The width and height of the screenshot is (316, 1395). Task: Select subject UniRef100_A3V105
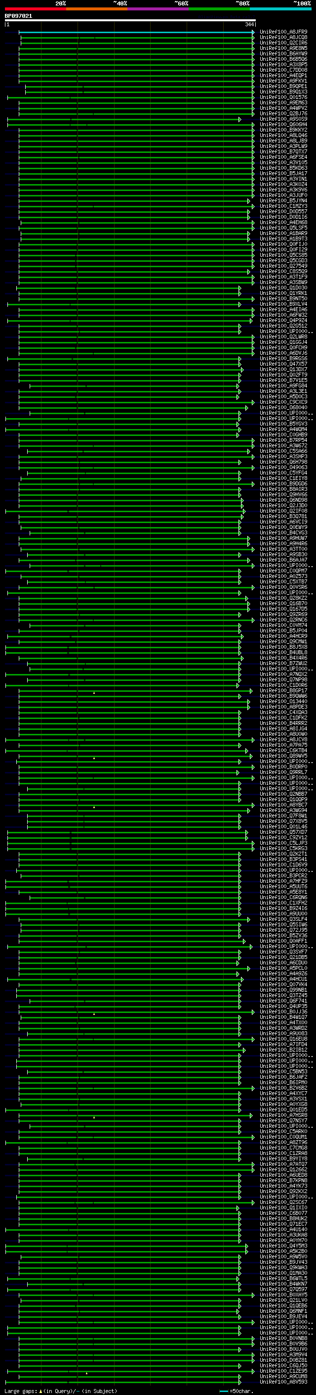pyautogui.click(x=283, y=162)
